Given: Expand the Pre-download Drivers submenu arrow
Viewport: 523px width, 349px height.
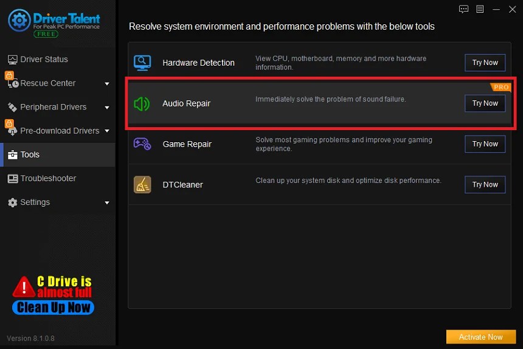Looking at the screenshot, I should point(107,131).
